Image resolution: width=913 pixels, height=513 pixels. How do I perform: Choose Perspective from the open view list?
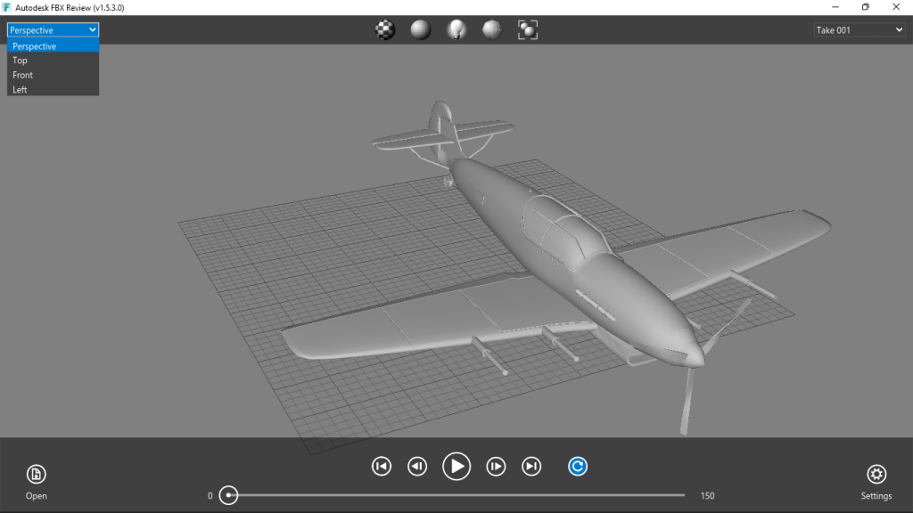coord(34,45)
